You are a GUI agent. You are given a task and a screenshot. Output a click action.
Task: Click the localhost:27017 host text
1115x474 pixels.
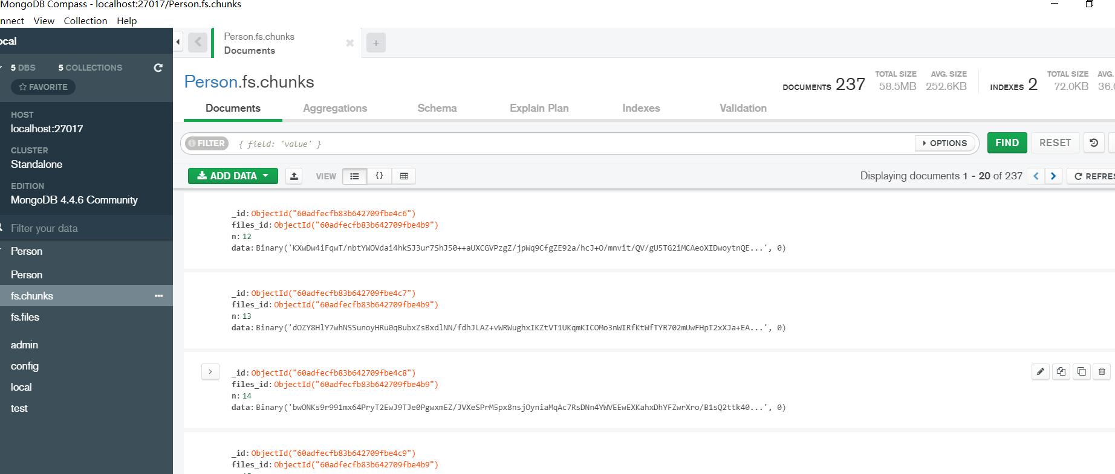pyautogui.click(x=47, y=129)
